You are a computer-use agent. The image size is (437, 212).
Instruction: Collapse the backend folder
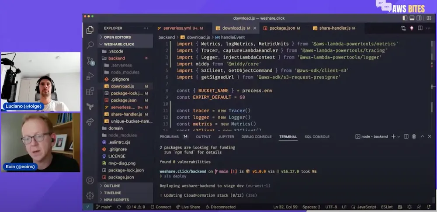126,58
